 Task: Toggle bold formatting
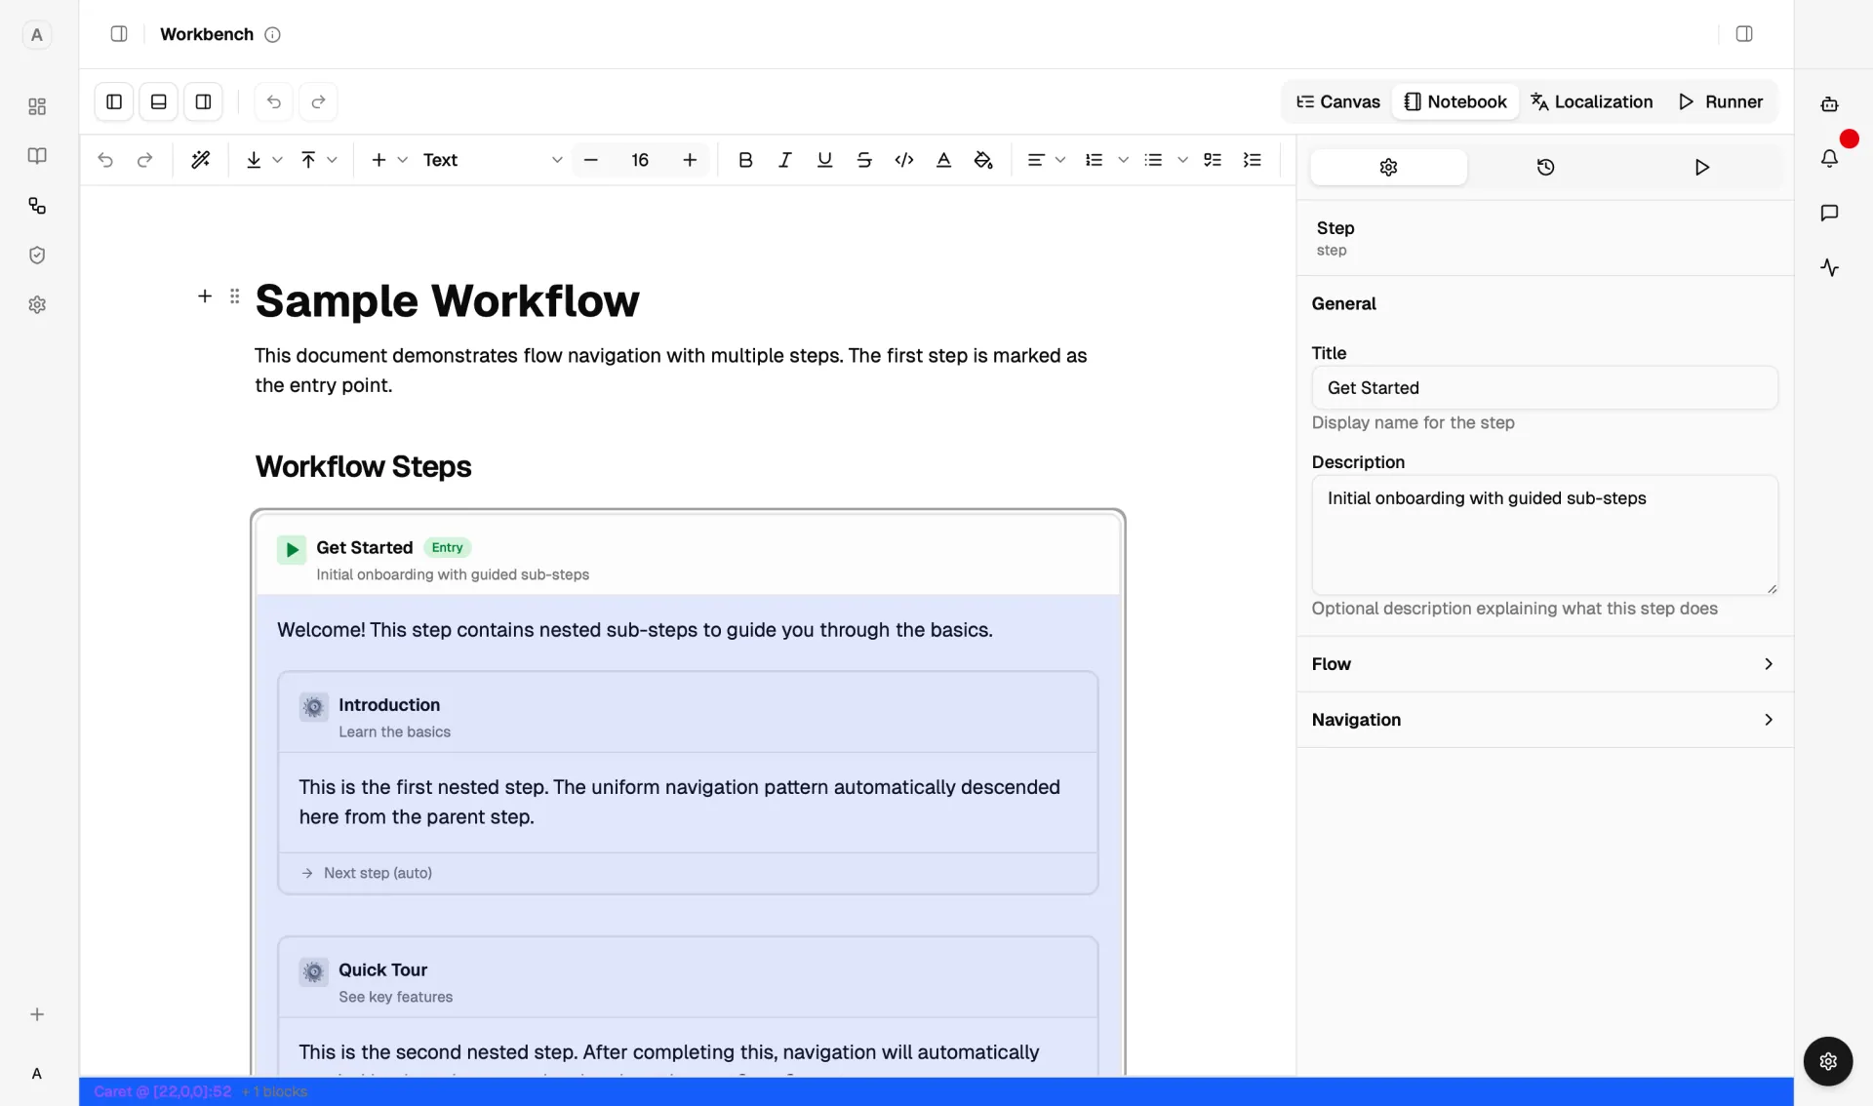745,160
